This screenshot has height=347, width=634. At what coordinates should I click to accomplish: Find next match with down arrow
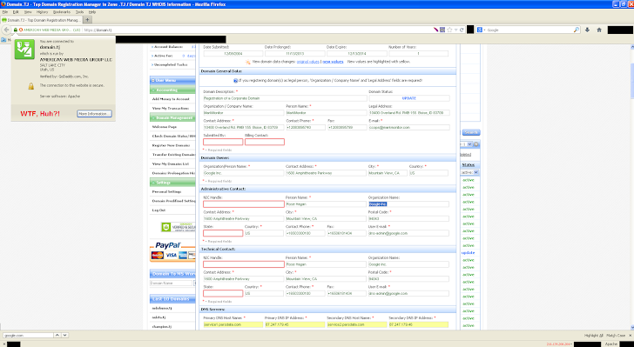(64, 336)
